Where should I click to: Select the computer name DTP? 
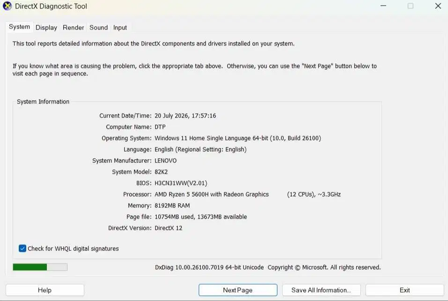tap(160, 127)
